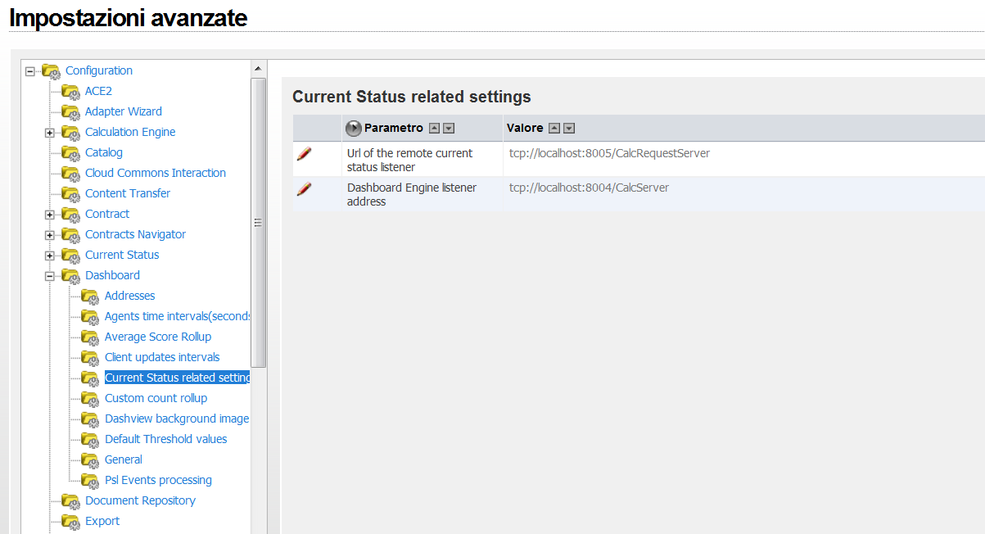Click the Export folder gear icon
Image resolution: width=985 pixels, height=534 pixels.
pyautogui.click(x=70, y=521)
